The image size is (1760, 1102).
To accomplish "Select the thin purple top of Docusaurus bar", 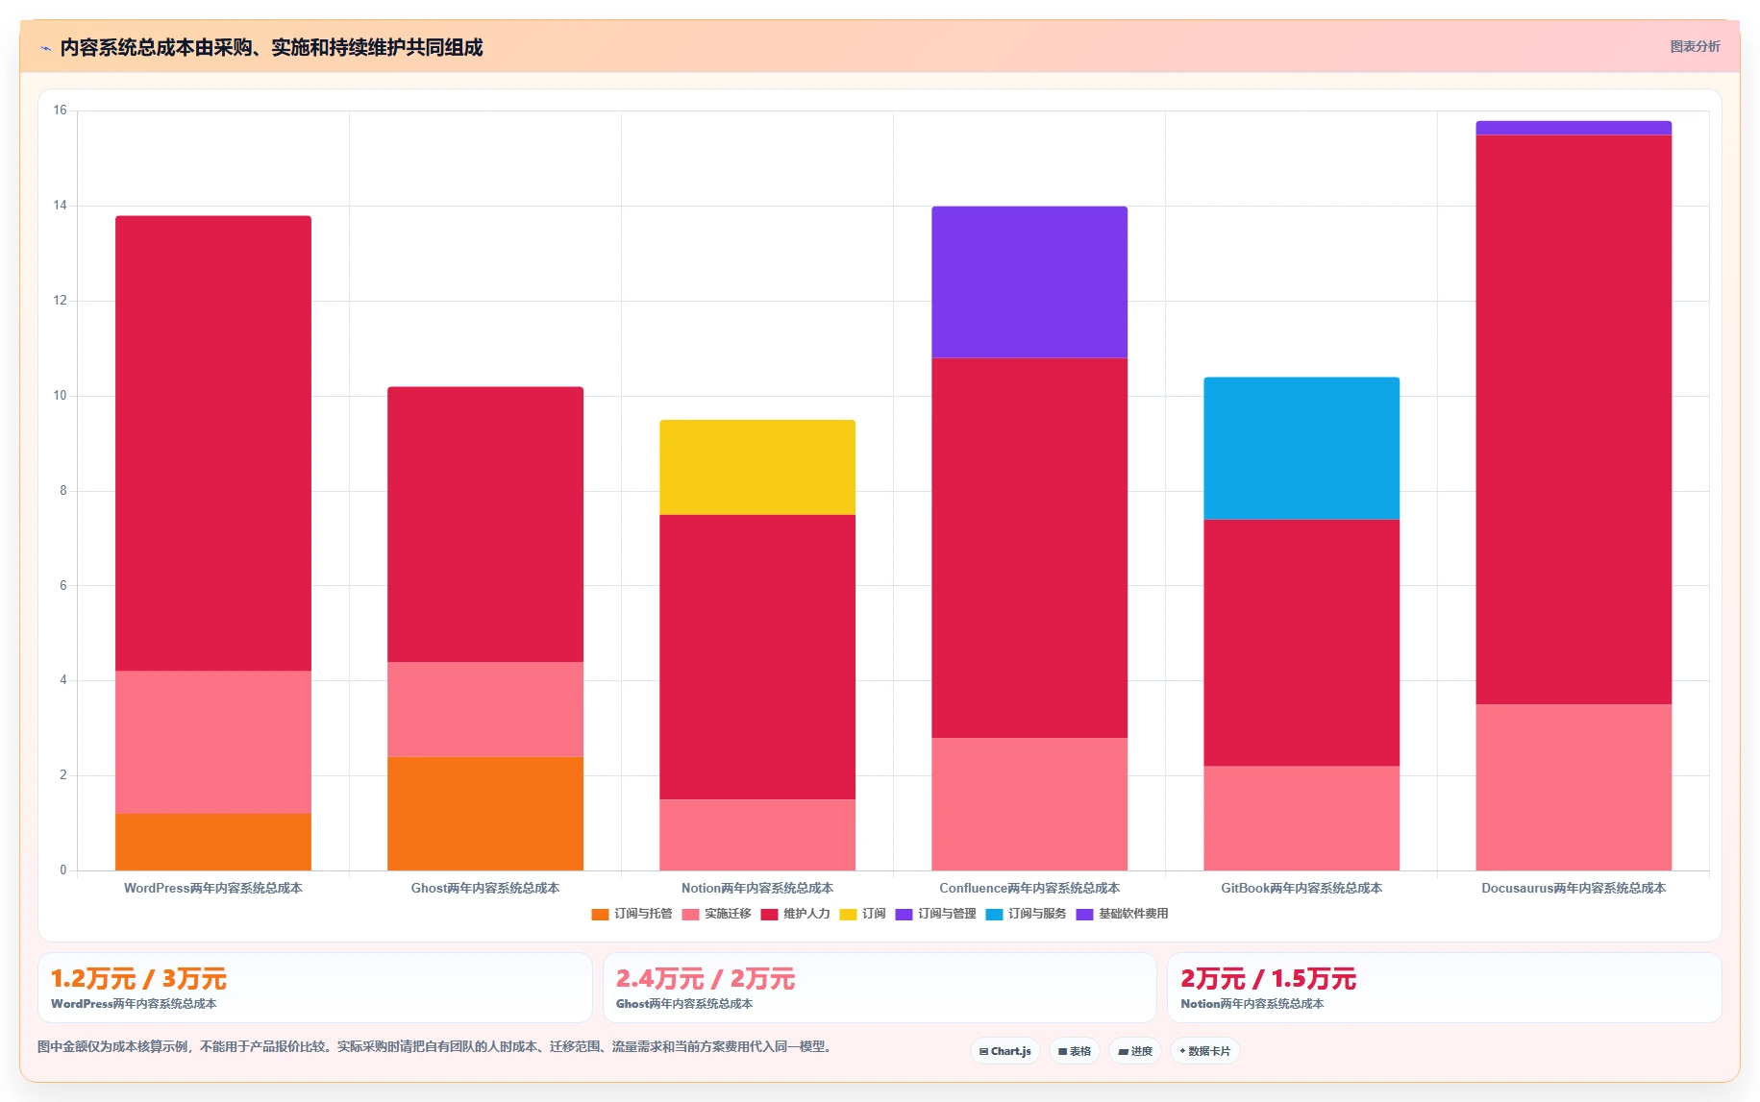I will pyautogui.click(x=1574, y=128).
